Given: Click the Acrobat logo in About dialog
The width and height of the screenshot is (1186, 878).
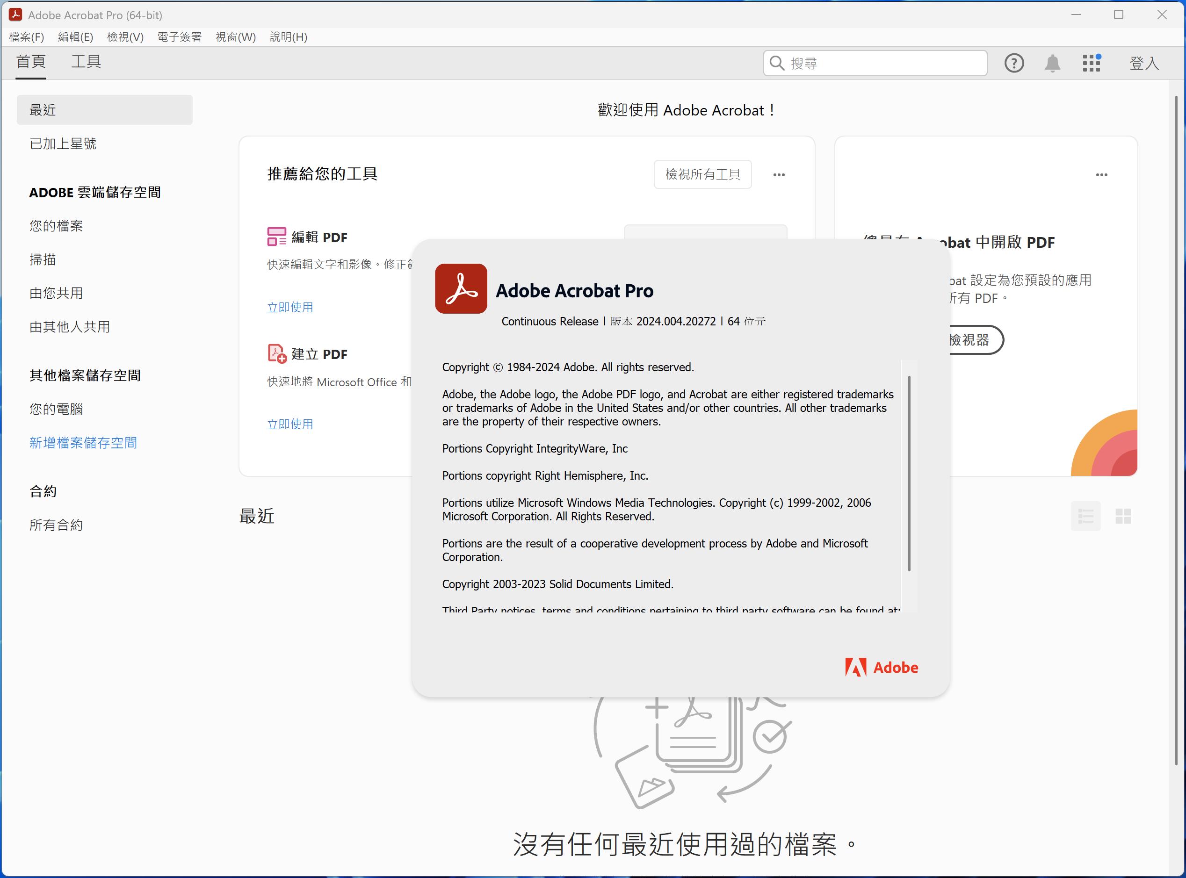Looking at the screenshot, I should click(461, 288).
